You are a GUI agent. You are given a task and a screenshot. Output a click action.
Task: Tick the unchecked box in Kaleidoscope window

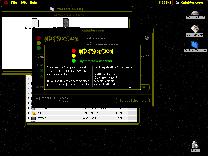(x=42, y=70)
